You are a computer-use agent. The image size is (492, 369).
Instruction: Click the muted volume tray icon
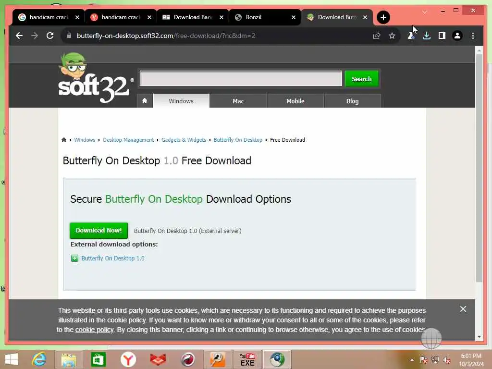click(446, 360)
